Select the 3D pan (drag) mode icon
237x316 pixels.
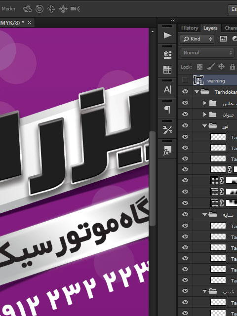pyautogui.click(x=51, y=9)
